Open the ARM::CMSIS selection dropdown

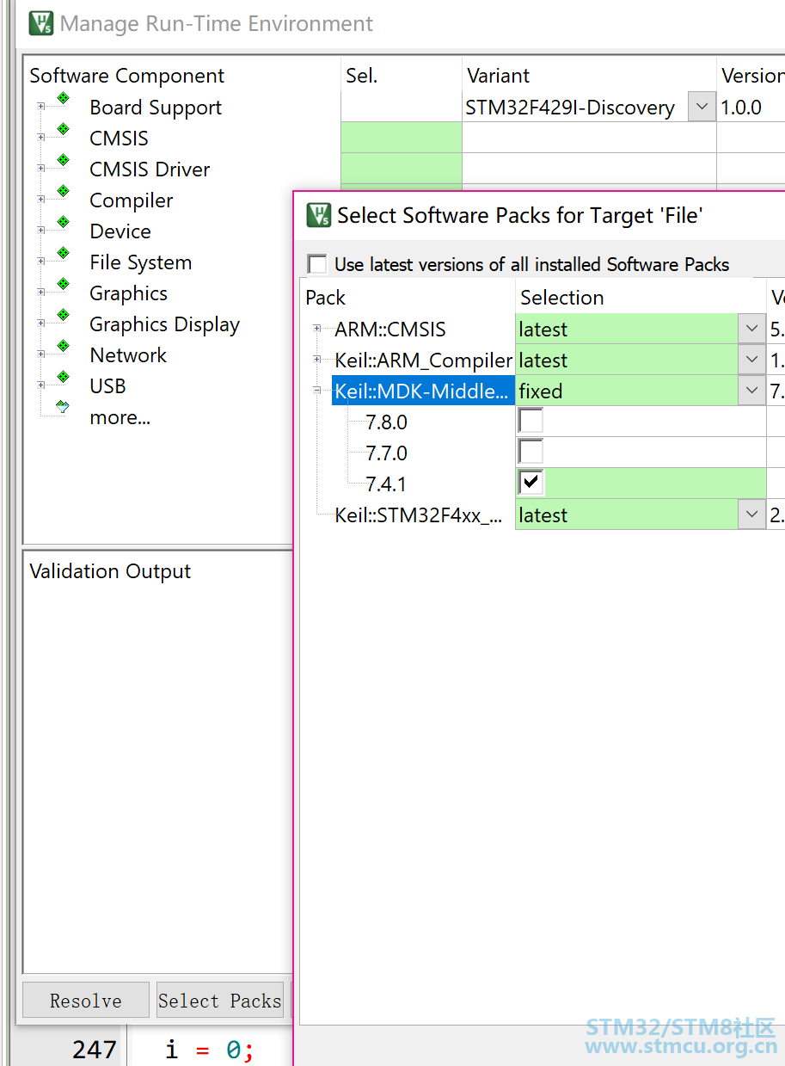752,330
